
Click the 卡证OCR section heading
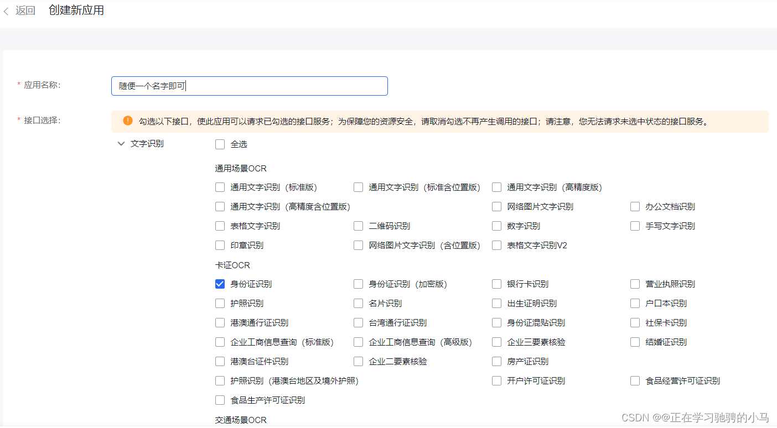click(232, 265)
